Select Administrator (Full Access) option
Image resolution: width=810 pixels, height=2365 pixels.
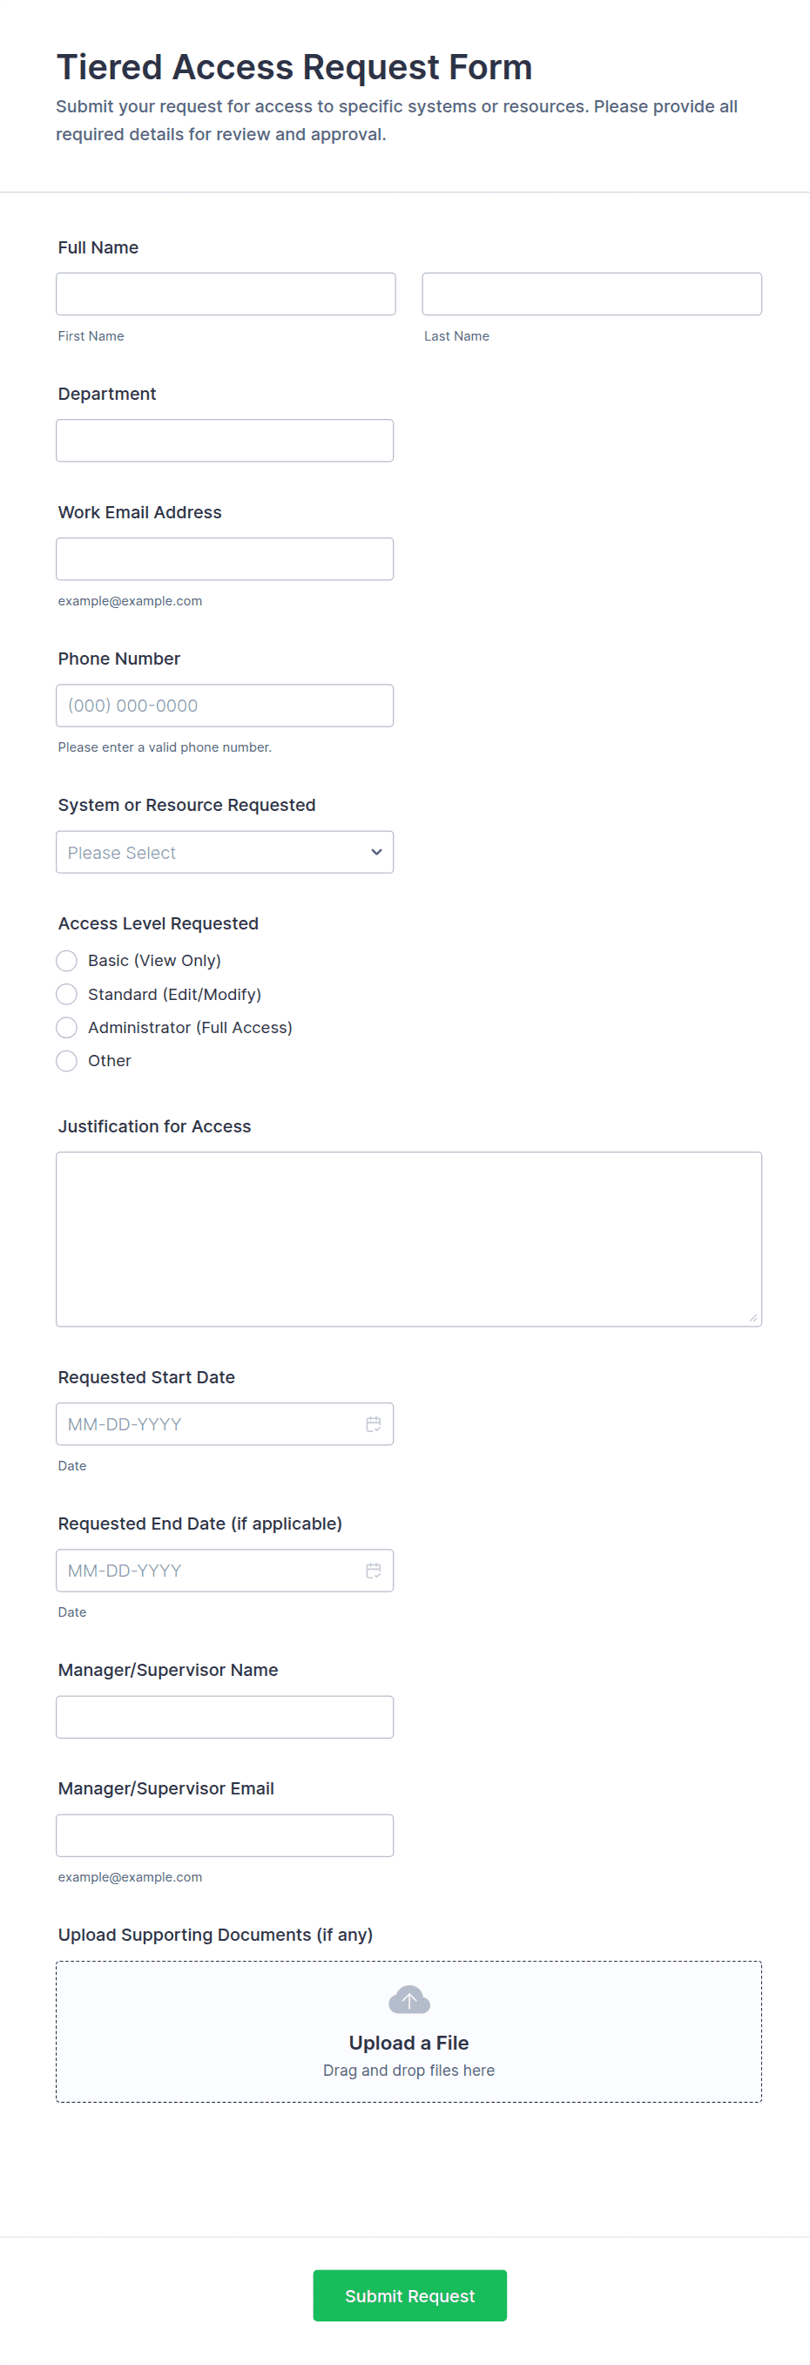click(x=67, y=1027)
